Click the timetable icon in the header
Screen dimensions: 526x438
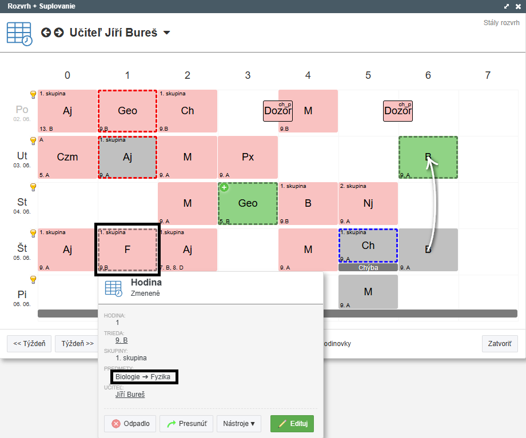(19, 33)
